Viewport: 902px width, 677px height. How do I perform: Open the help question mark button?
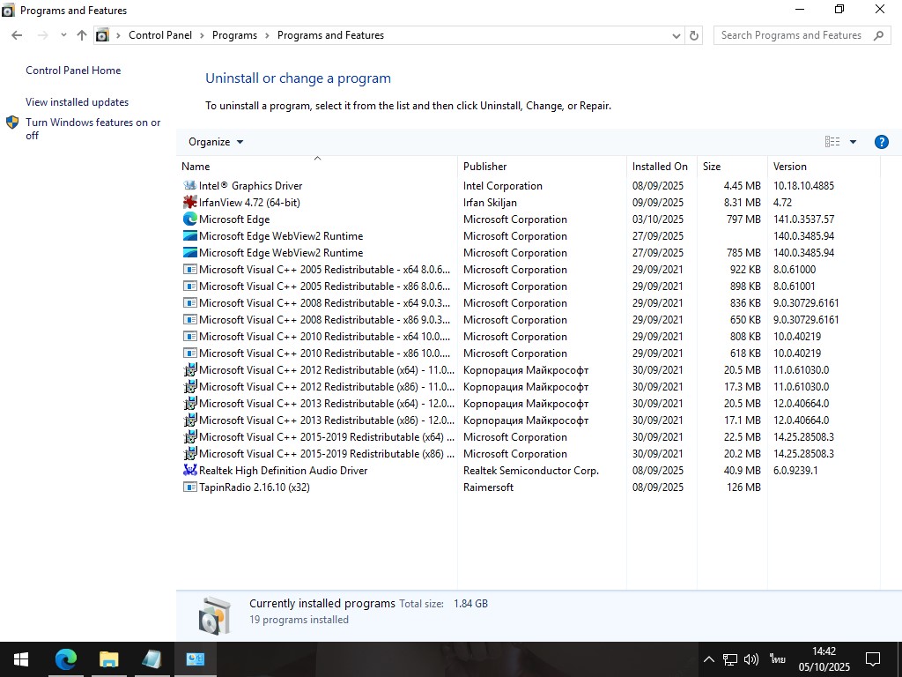coord(881,142)
